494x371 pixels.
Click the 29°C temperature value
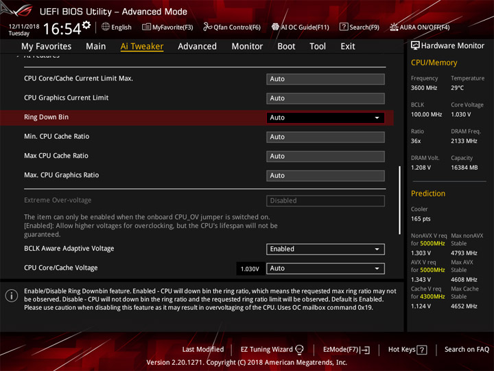coord(457,88)
